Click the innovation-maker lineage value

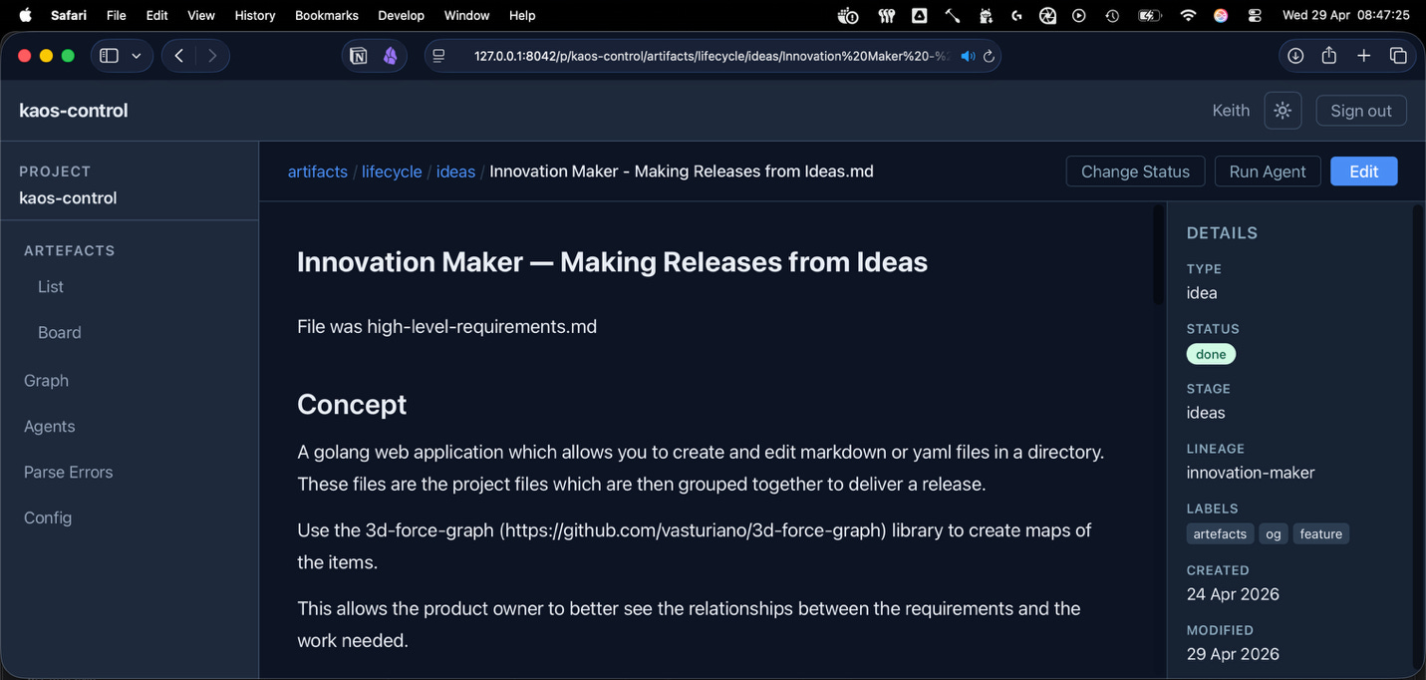(x=1251, y=473)
